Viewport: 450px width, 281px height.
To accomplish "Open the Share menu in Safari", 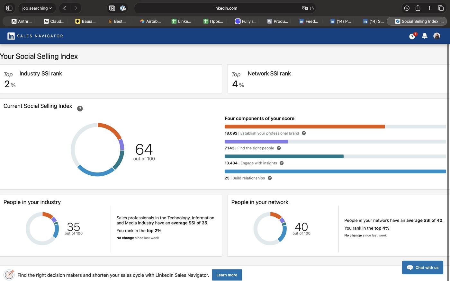I will tap(418, 8).
